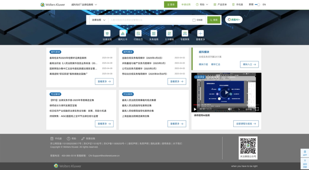Click the 模块入口 button
This screenshot has height=170, width=309.
pos(249,64)
